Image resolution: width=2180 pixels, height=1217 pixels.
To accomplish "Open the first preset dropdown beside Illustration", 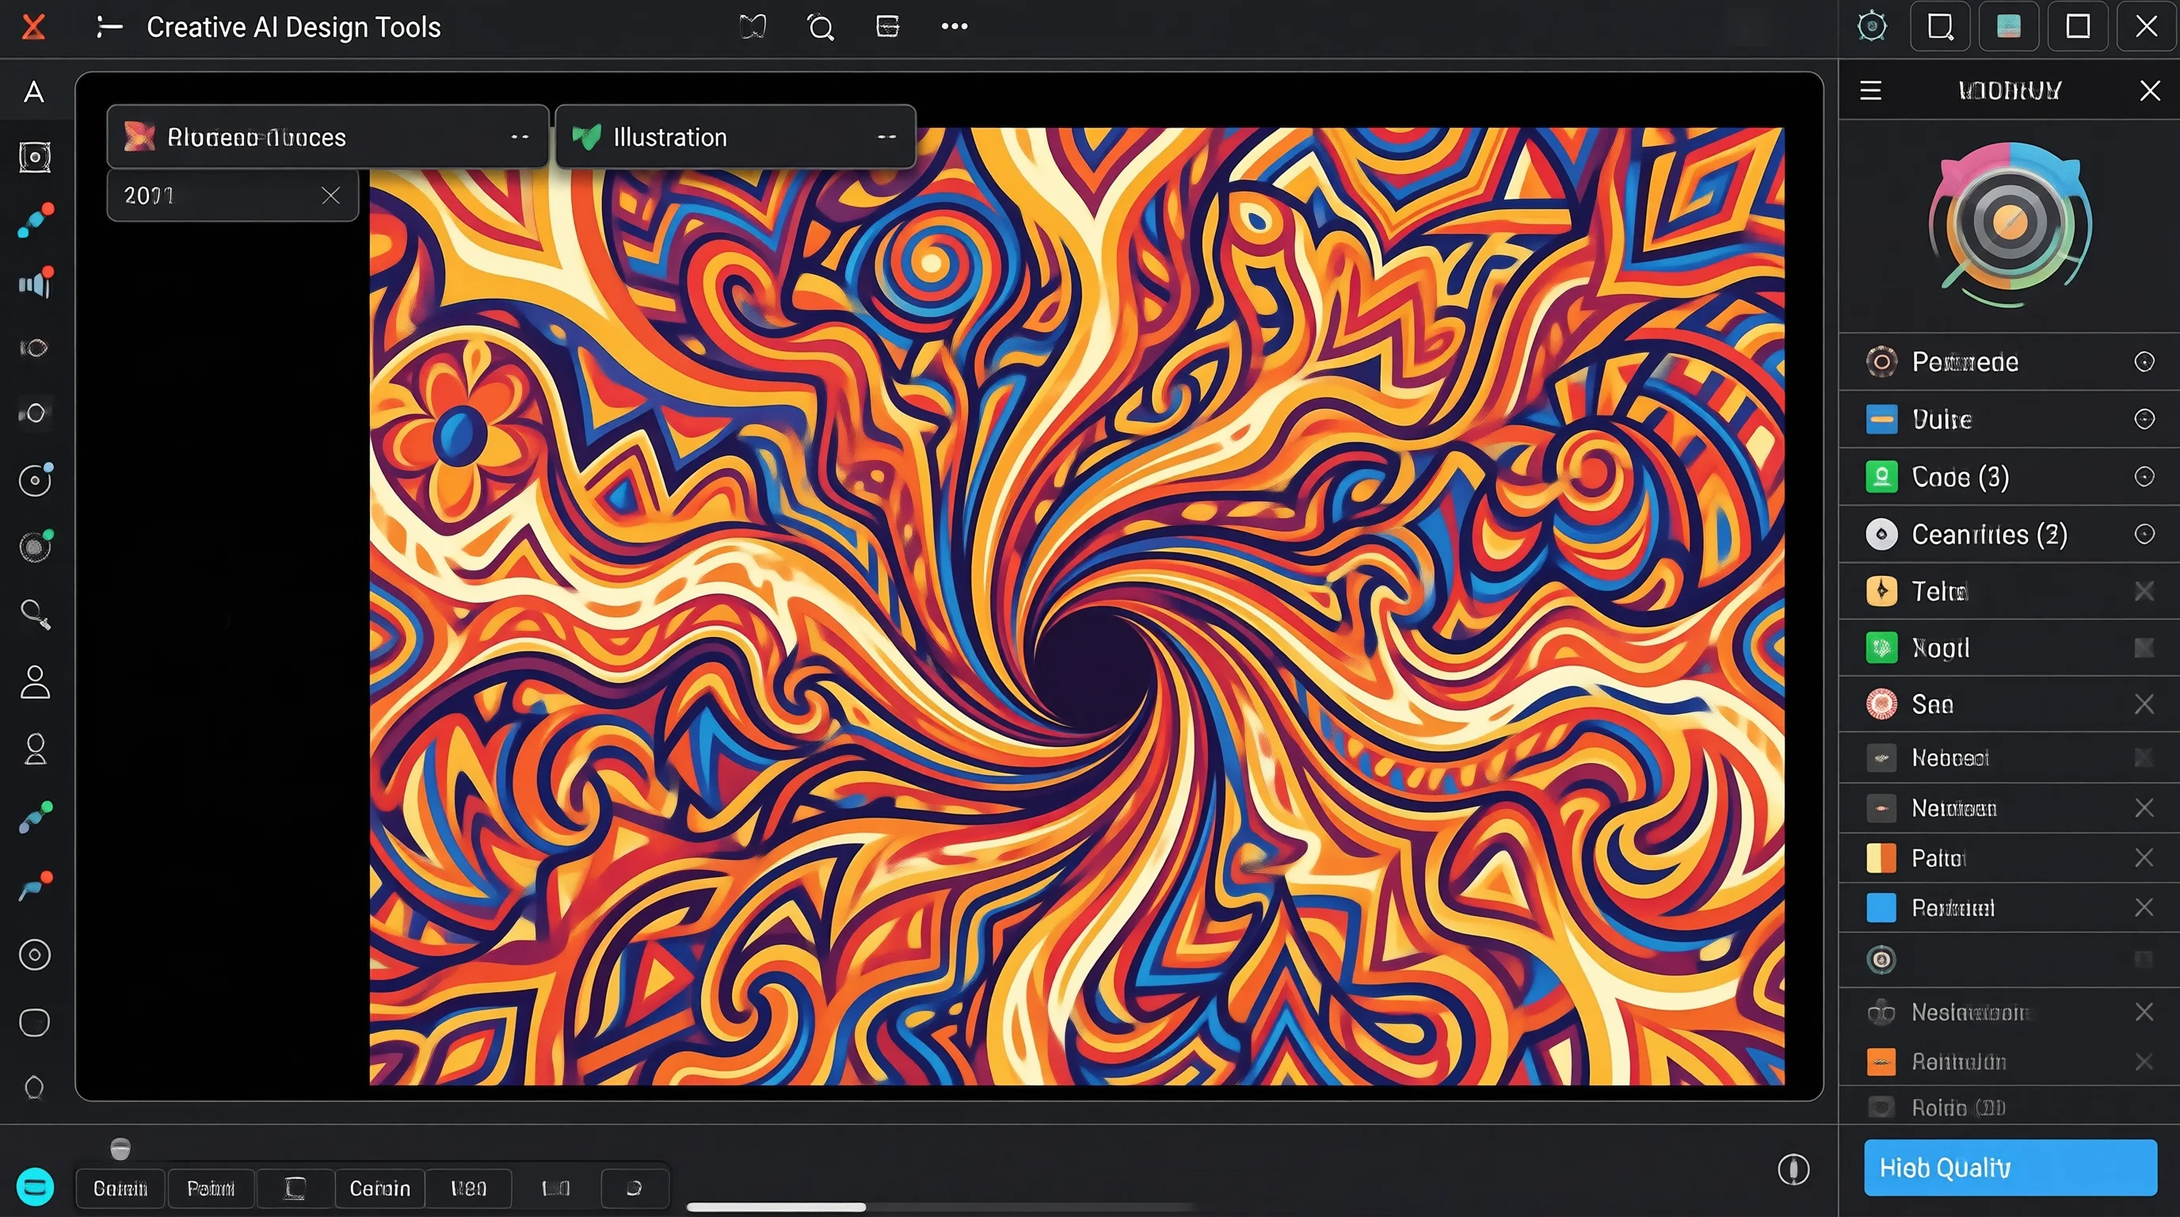I will (x=327, y=137).
